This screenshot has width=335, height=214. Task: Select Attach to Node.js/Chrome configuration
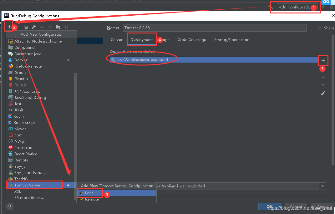click(41, 41)
